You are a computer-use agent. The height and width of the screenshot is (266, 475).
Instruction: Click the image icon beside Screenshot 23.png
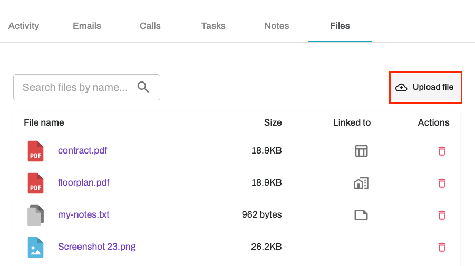pos(35,247)
